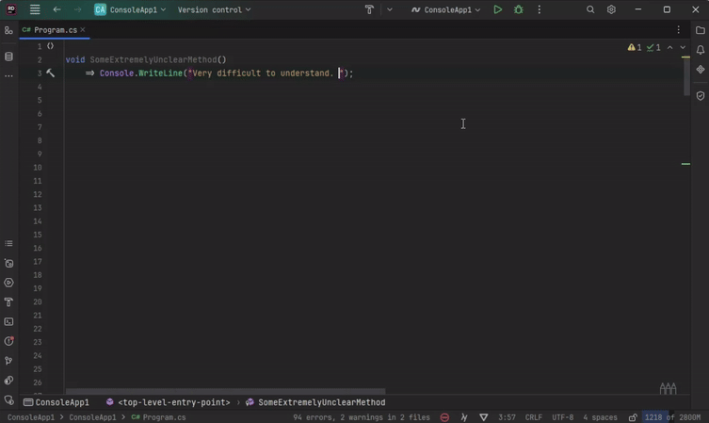Open the Git tool window icon
The image size is (709, 423).
pyautogui.click(x=8, y=361)
